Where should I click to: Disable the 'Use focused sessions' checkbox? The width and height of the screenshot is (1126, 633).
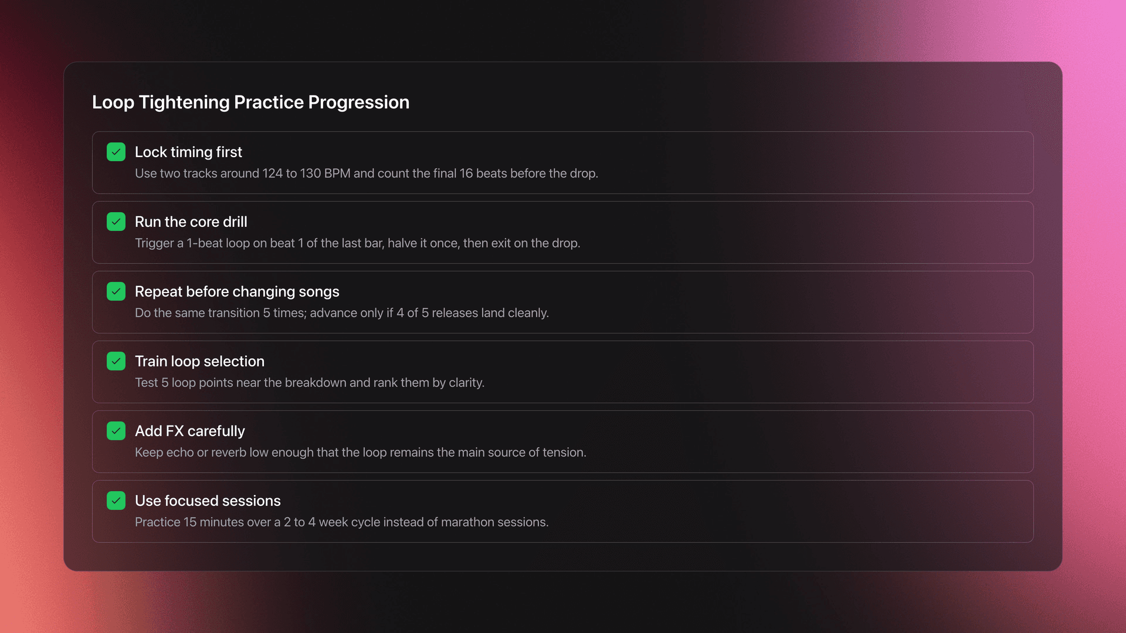pos(116,501)
